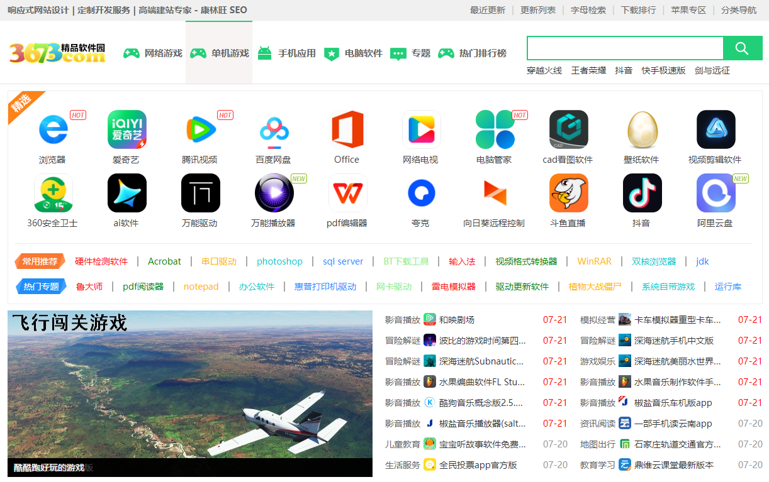
Task: Open the 电脑软件 navigation tab
Action: tap(353, 53)
